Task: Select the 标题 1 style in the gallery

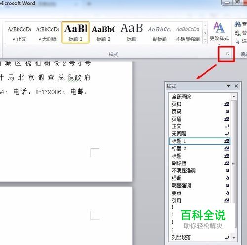Action: click(76, 33)
